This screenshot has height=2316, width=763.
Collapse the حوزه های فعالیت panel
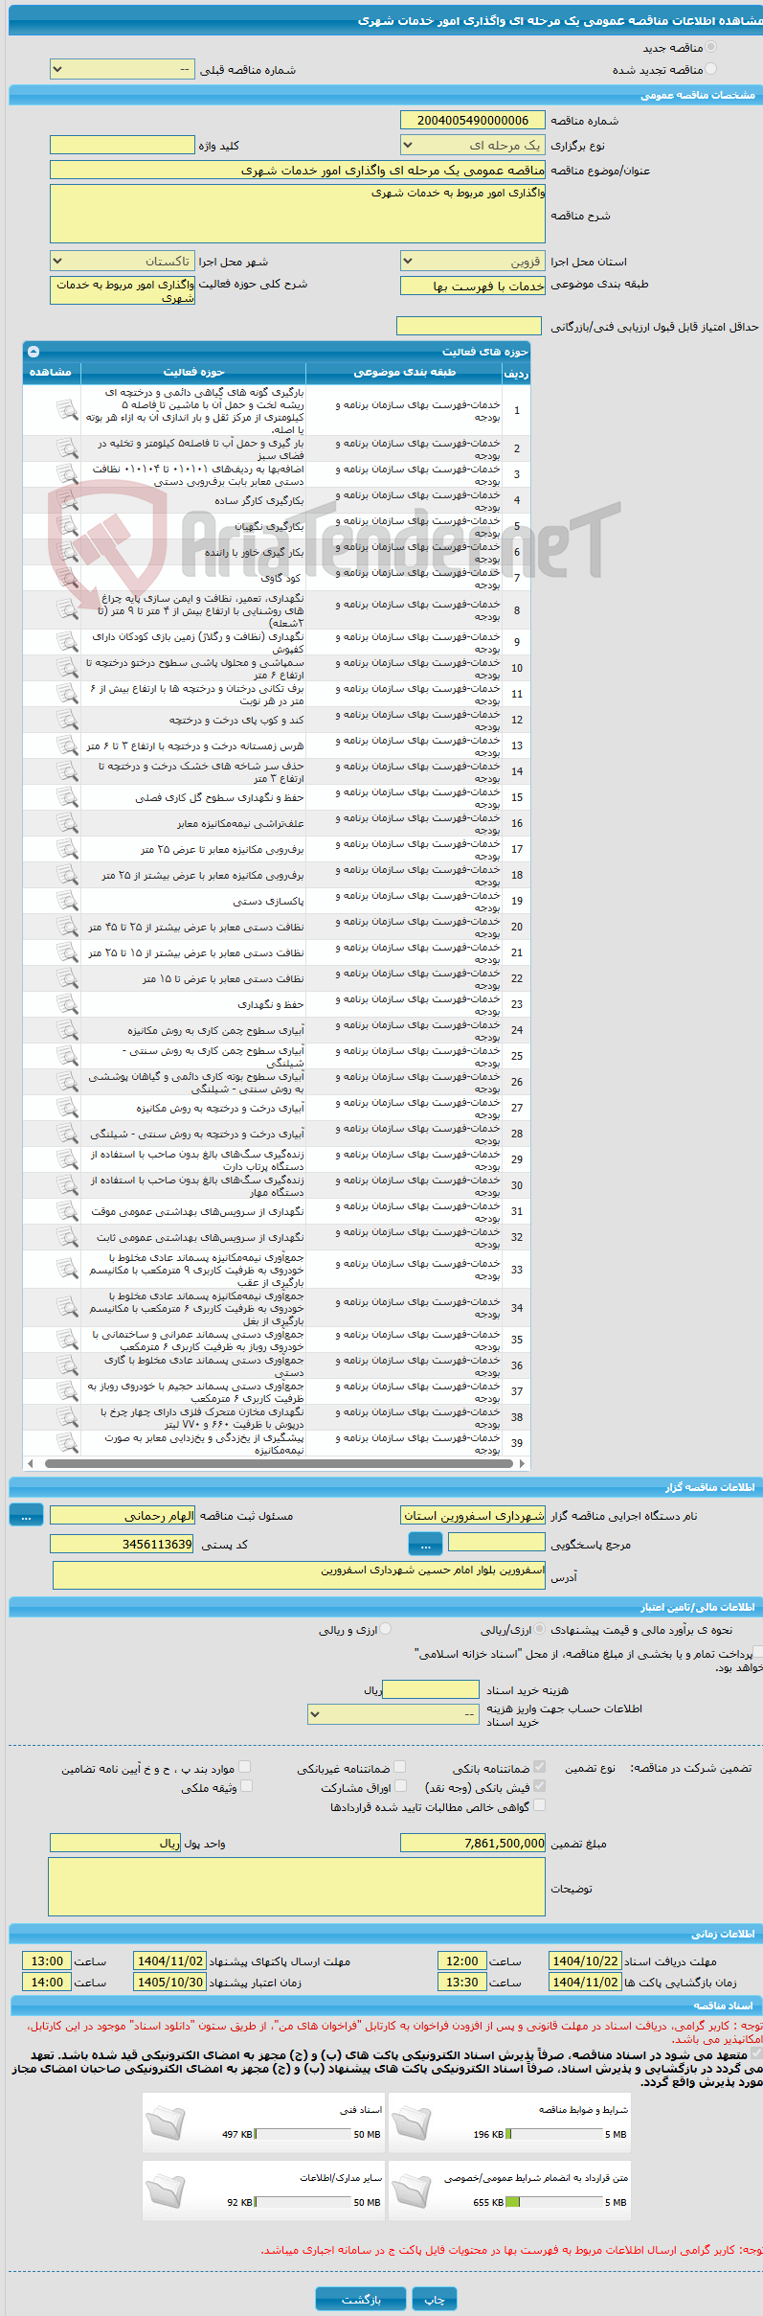[x=34, y=352]
